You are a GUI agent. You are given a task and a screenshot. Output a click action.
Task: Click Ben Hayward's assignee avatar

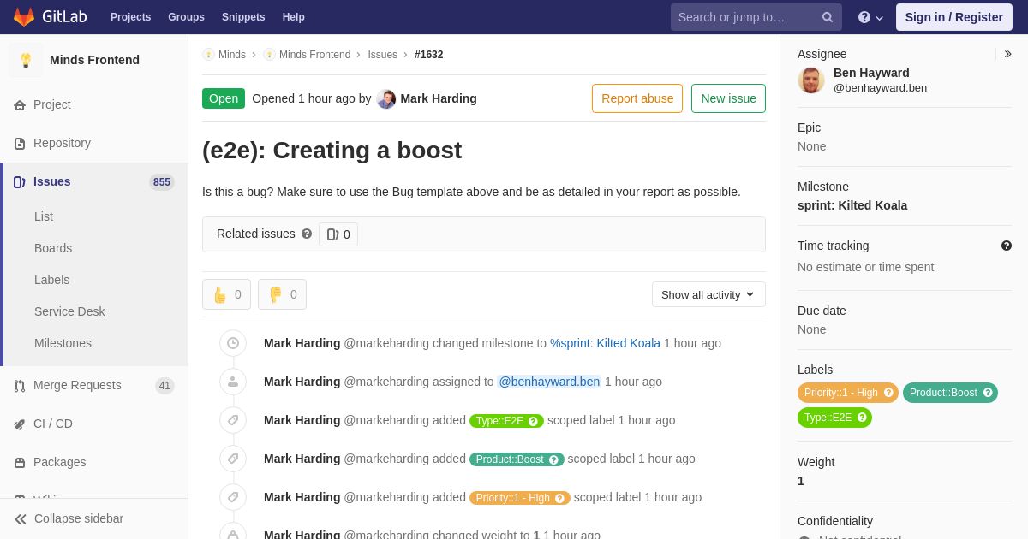(x=811, y=80)
